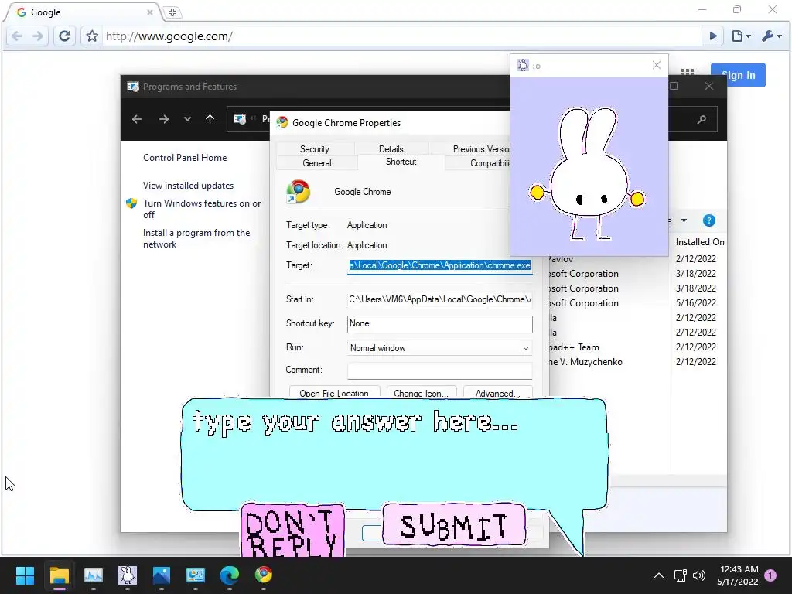Click search icon in Programs and Features
Viewport: 792px width, 594px height.
click(x=702, y=120)
